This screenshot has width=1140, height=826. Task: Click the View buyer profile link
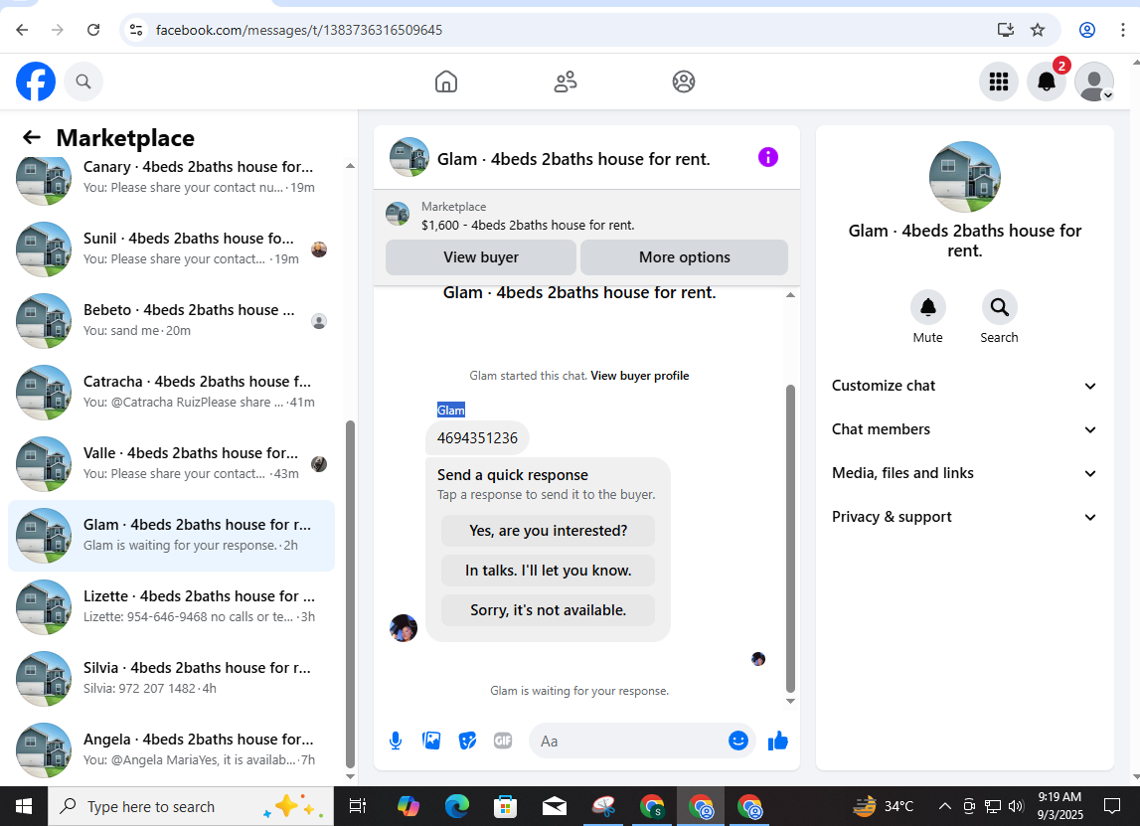(640, 376)
